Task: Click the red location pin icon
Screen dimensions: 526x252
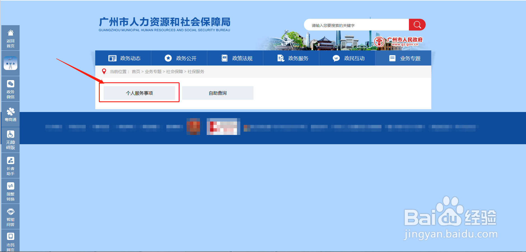Action: pyautogui.click(x=104, y=72)
